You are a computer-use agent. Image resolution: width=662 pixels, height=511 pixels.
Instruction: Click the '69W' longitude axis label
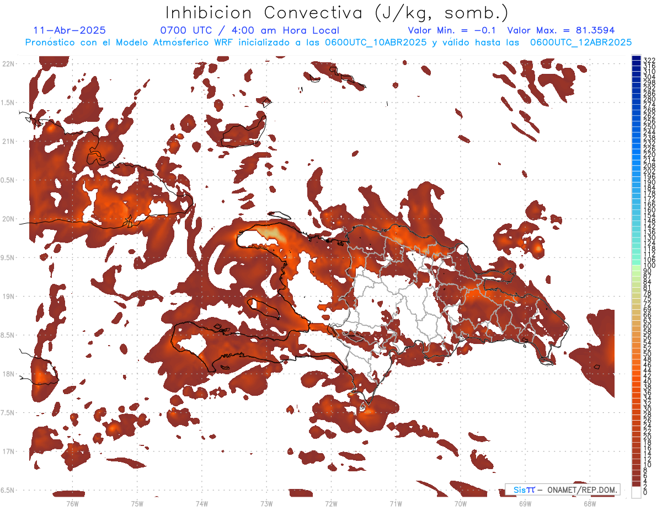[525, 503]
